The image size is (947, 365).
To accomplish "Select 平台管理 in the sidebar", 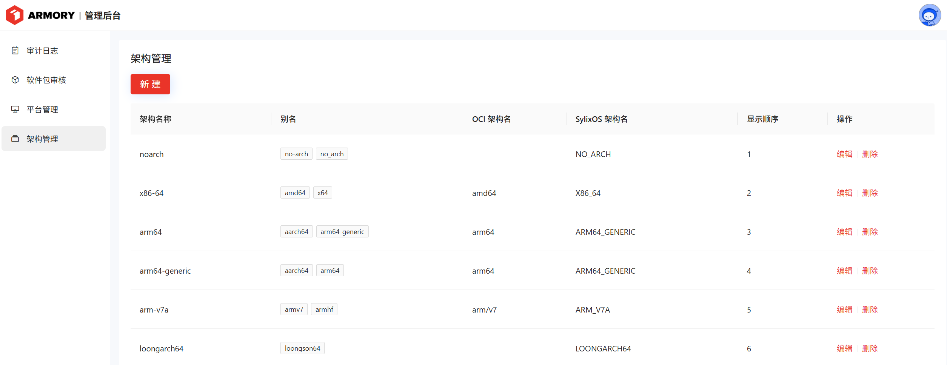I will [x=42, y=109].
